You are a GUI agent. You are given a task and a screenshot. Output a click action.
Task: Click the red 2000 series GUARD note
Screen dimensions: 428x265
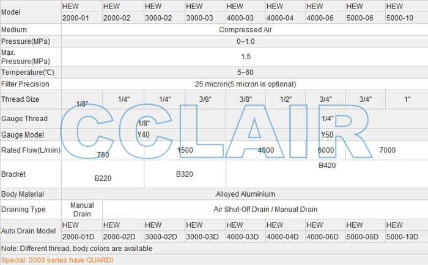pos(57,260)
